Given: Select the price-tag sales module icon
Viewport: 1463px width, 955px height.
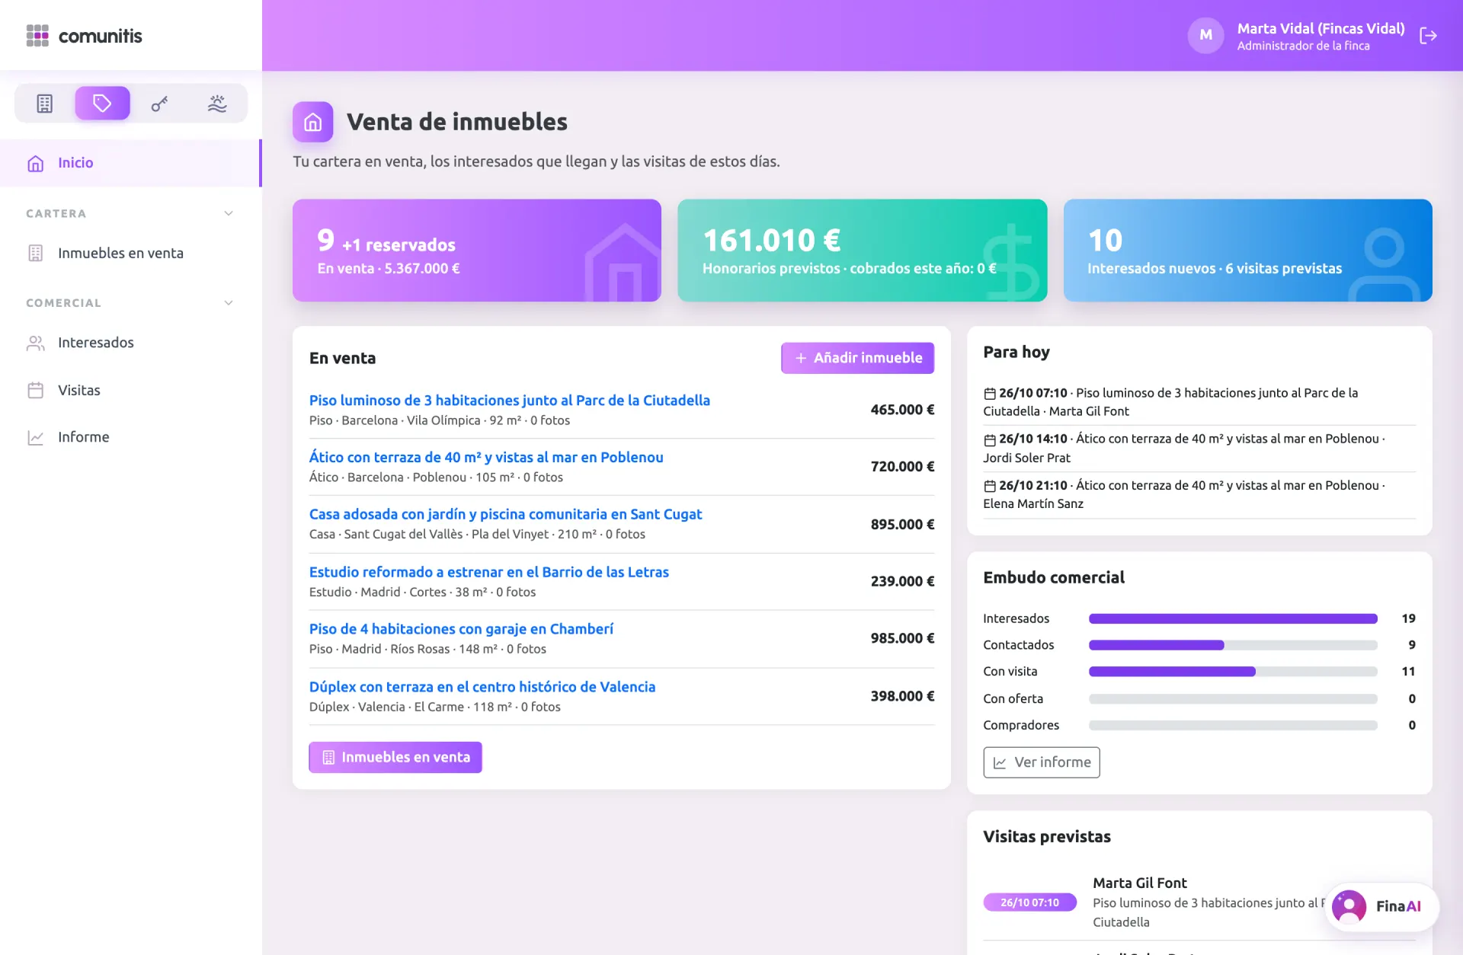Looking at the screenshot, I should click(x=102, y=104).
